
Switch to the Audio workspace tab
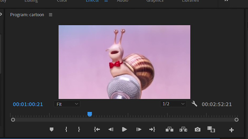tap(122, 1)
